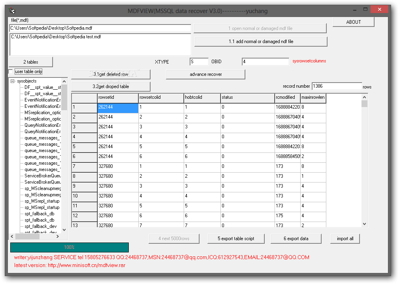This screenshot has height=284, width=399.
Task: Open the ABOUT dialog
Action: [x=353, y=22]
